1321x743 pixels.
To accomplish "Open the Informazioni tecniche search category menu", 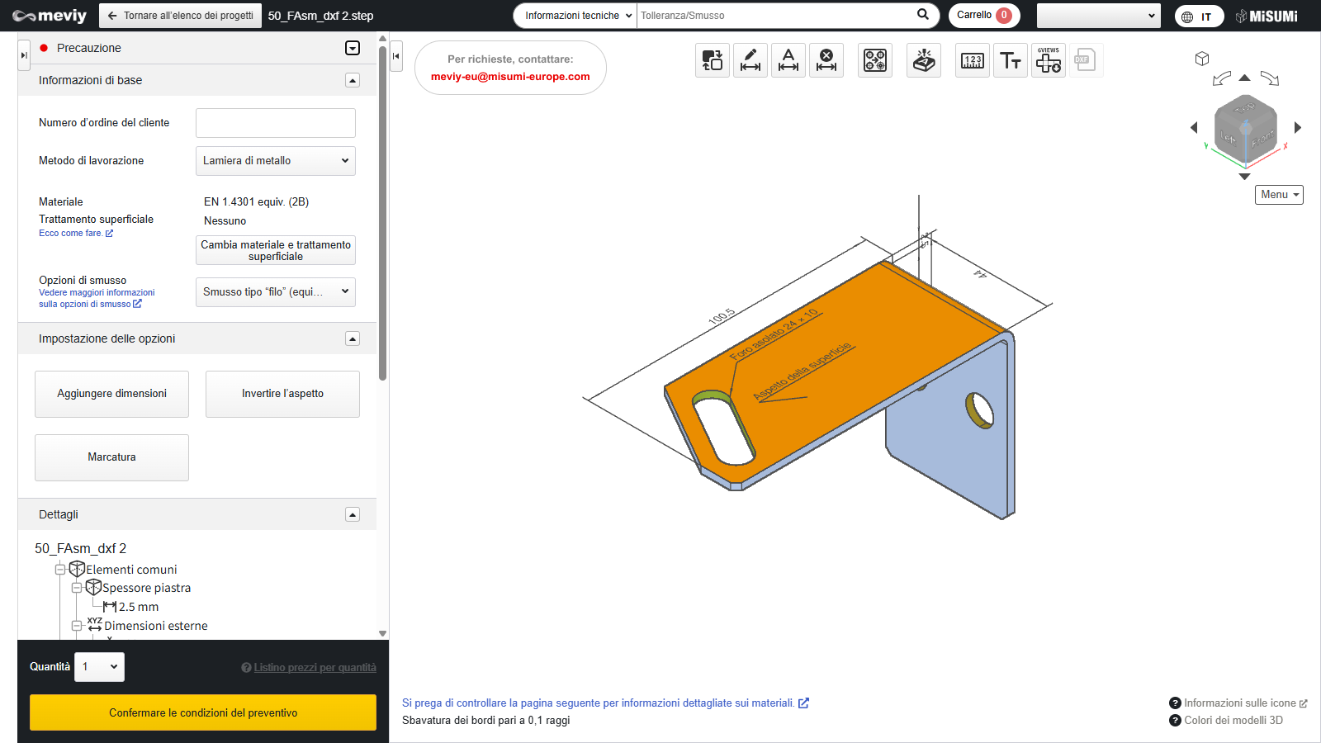I will click(x=575, y=16).
